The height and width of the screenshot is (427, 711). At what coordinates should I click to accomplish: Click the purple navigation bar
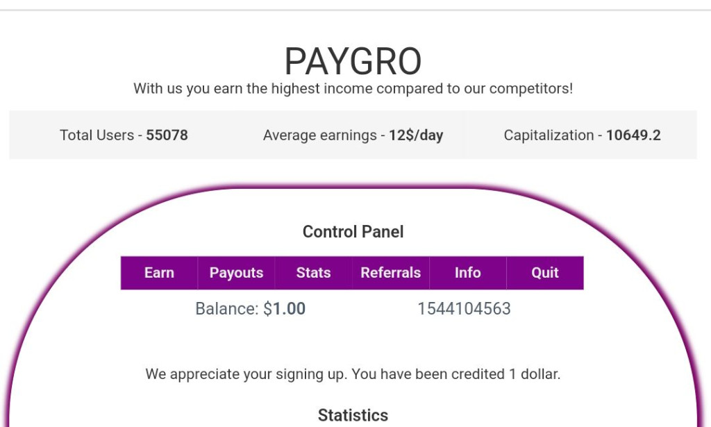353,273
